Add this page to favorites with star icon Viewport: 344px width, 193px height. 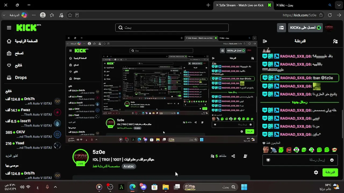point(70,15)
